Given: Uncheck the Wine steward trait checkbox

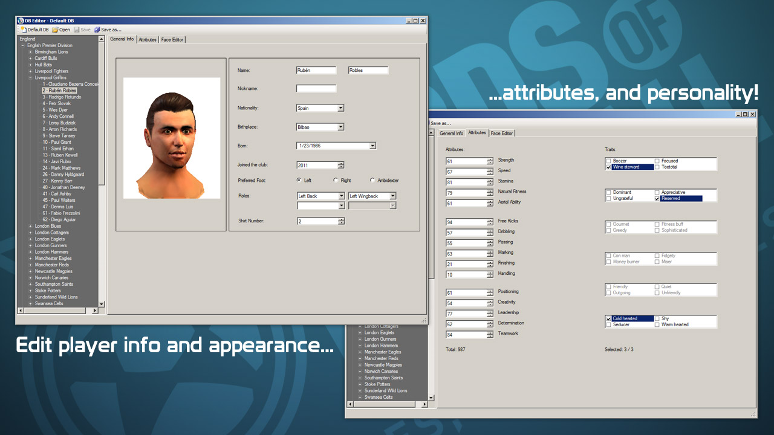Looking at the screenshot, I should 608,167.
